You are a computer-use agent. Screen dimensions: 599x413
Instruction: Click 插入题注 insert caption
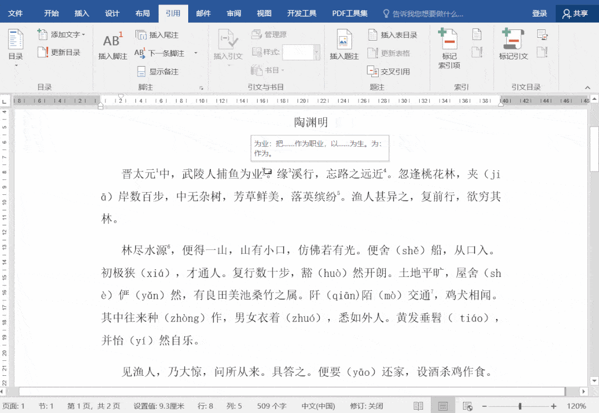pos(344,45)
